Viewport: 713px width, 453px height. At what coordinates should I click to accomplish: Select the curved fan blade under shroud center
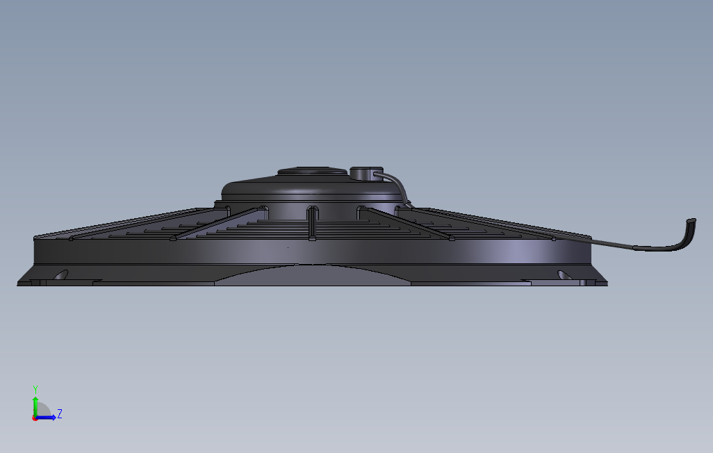[x=313, y=275]
